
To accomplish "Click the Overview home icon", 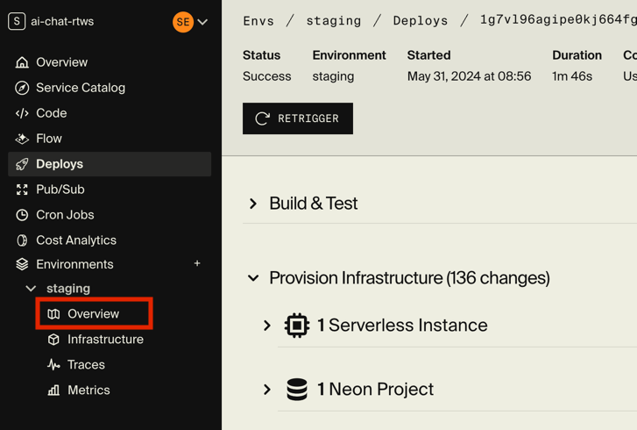I will click(22, 62).
